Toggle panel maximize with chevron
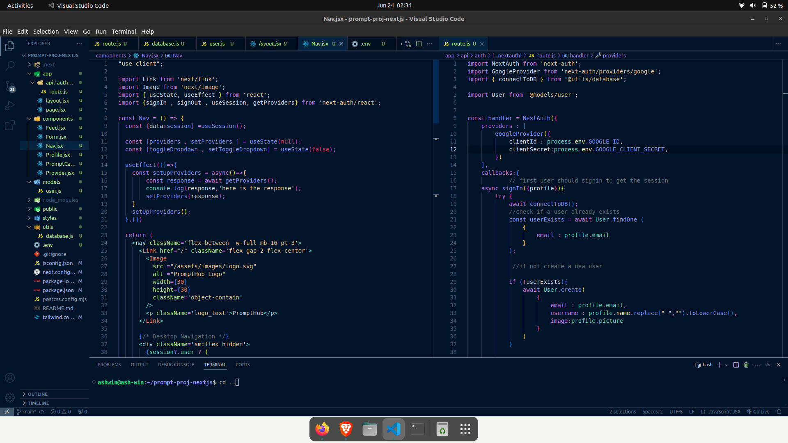Image resolution: width=788 pixels, height=443 pixels. (x=767, y=365)
